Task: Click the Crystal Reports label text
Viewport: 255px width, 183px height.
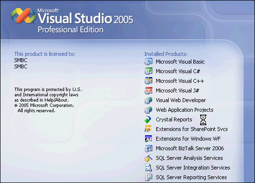Action: [x=174, y=119]
